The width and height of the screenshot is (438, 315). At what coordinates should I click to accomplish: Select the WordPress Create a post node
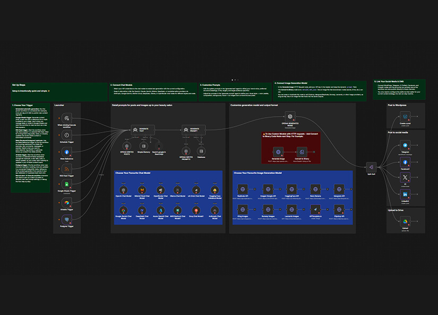click(405, 116)
